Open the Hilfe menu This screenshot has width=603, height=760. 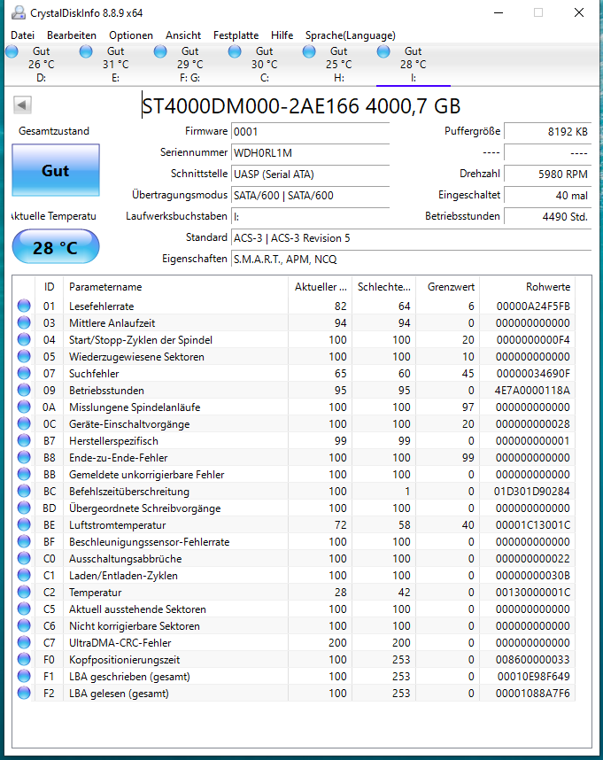282,35
